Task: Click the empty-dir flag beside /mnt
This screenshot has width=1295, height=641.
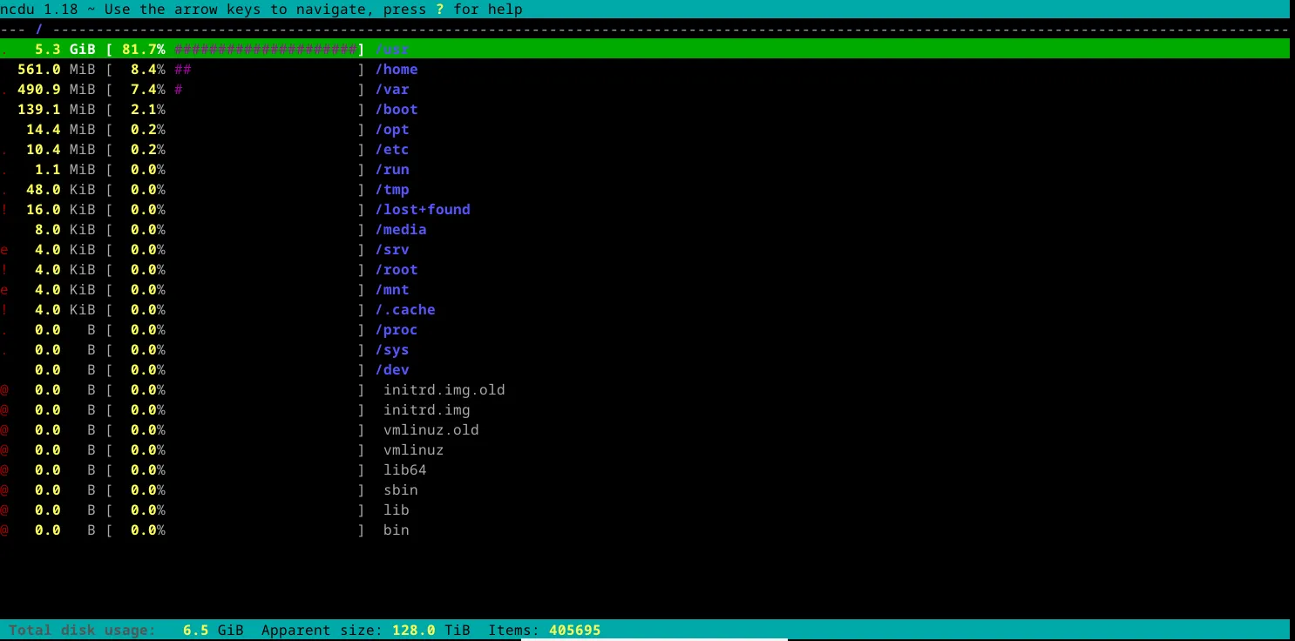Action: click(x=4, y=290)
